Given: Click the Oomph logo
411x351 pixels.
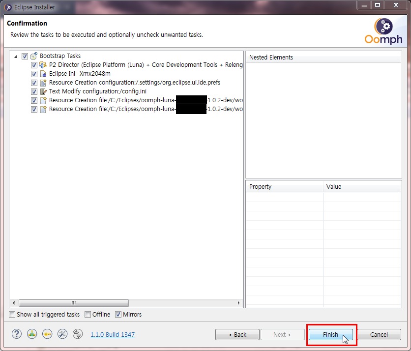Looking at the screenshot, I should click(383, 31).
